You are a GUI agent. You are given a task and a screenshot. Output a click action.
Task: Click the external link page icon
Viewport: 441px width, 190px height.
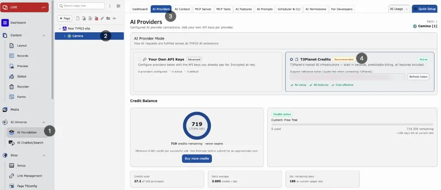click(x=102, y=18)
